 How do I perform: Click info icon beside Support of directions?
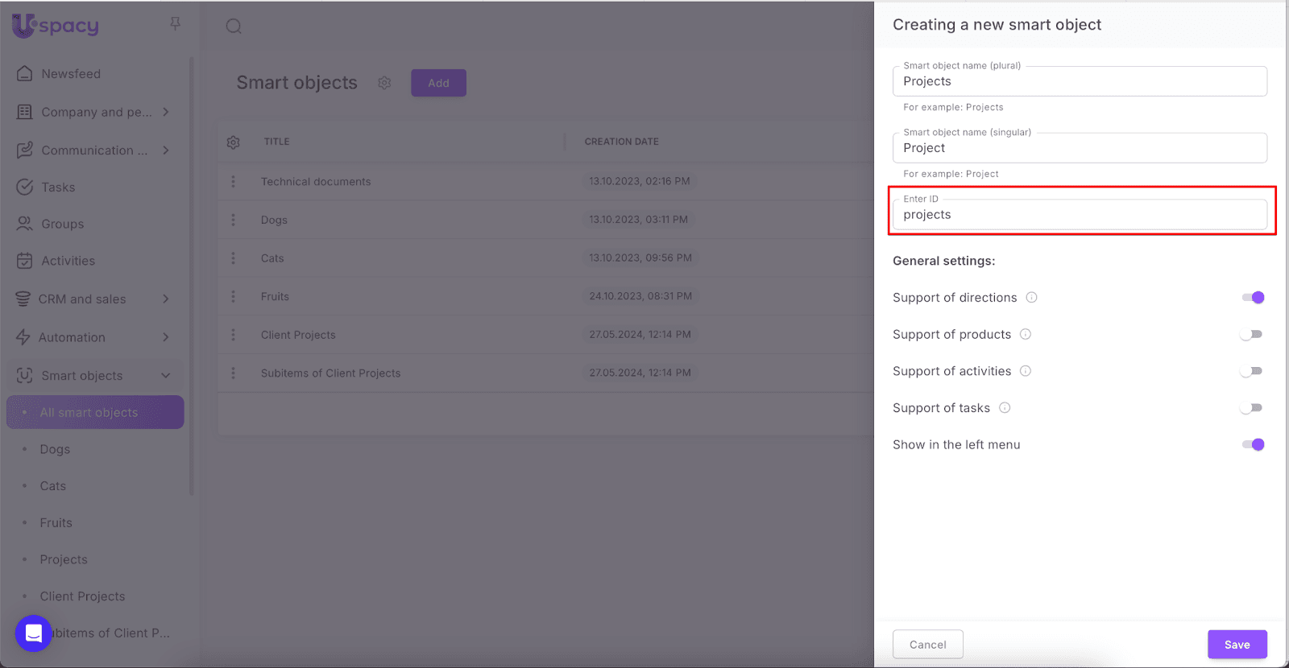1031,298
